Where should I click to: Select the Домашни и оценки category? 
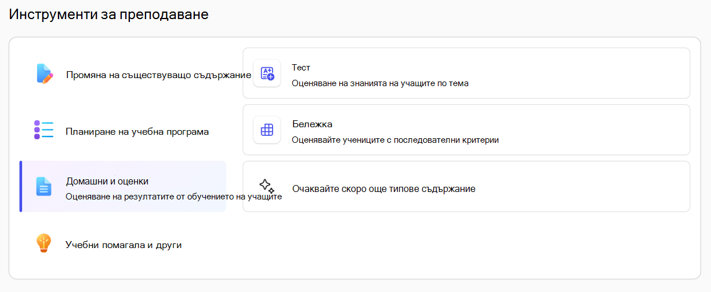(x=123, y=186)
